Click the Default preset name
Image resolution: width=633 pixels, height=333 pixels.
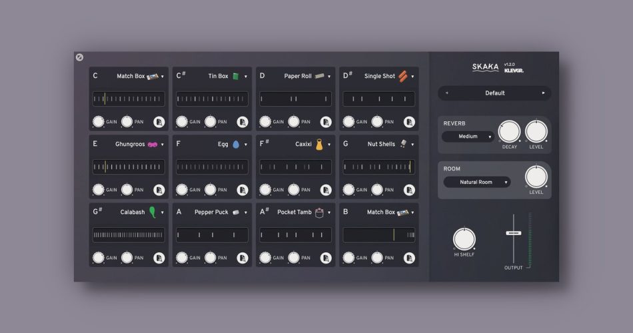[494, 93]
